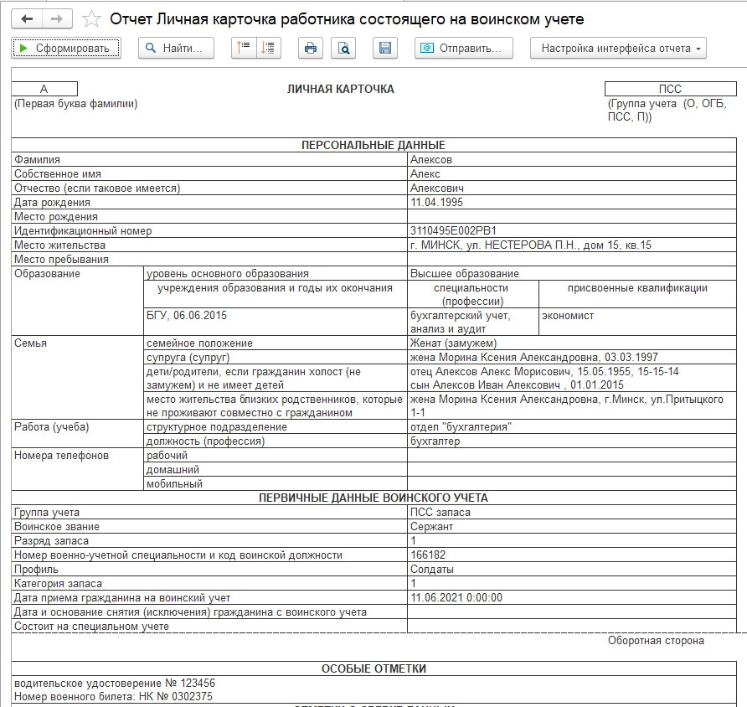Click the first-letter field containing А
The image size is (747, 707).
(45, 89)
